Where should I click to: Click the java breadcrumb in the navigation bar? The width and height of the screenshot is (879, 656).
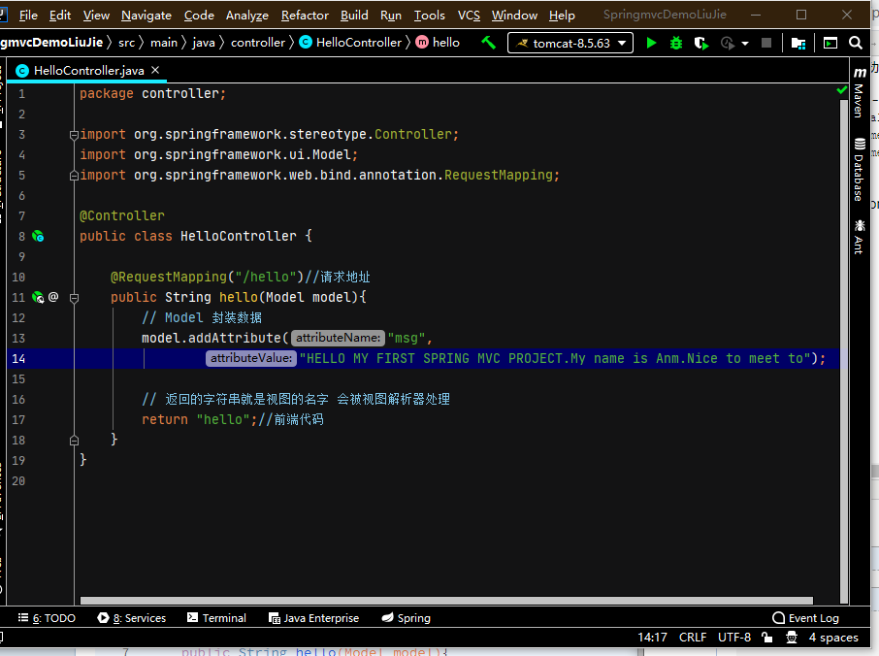coord(204,43)
